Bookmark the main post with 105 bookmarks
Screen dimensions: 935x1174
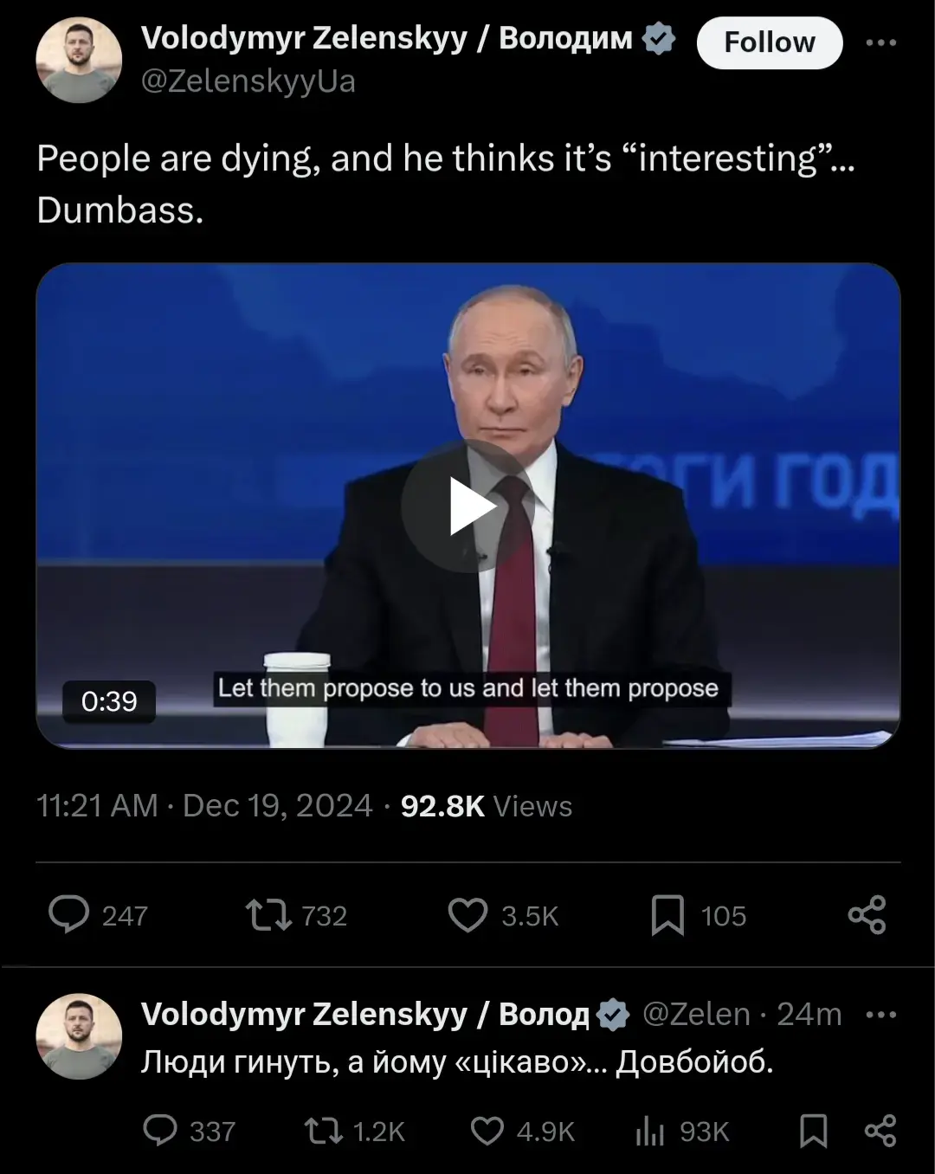[x=698, y=915]
